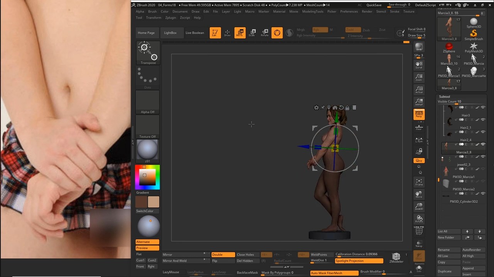Click the Floor grid icon
This screenshot has width=494, height=277.
tap(419, 127)
